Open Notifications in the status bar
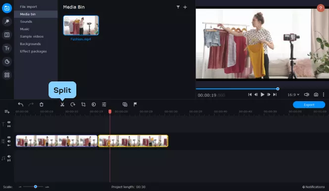Viewport: 329px width, 191px height. click(314, 187)
